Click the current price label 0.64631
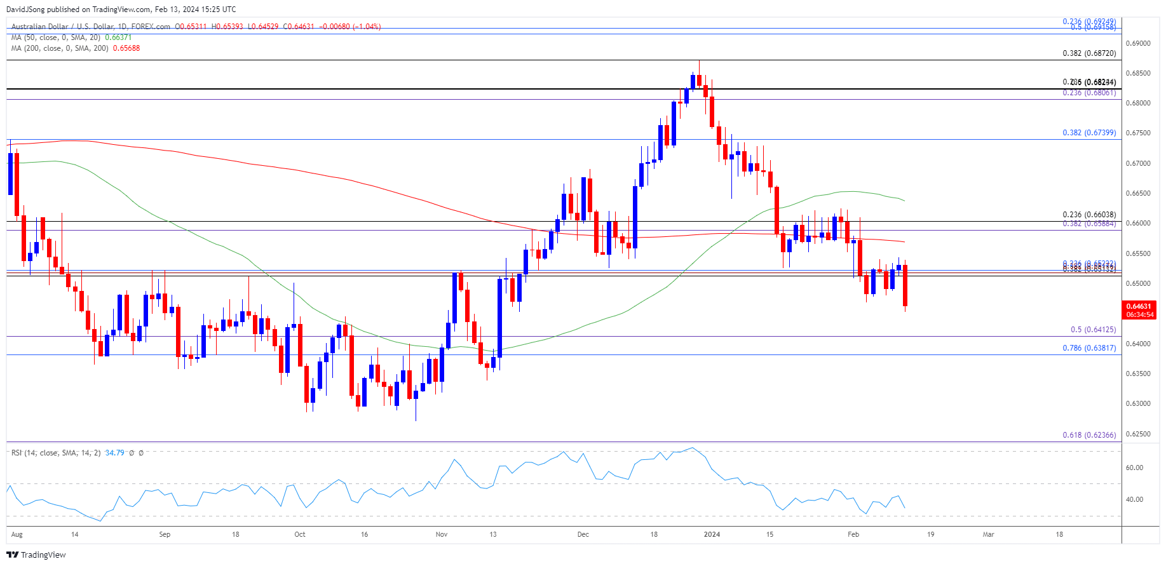The height and width of the screenshot is (566, 1166). click(x=1139, y=306)
